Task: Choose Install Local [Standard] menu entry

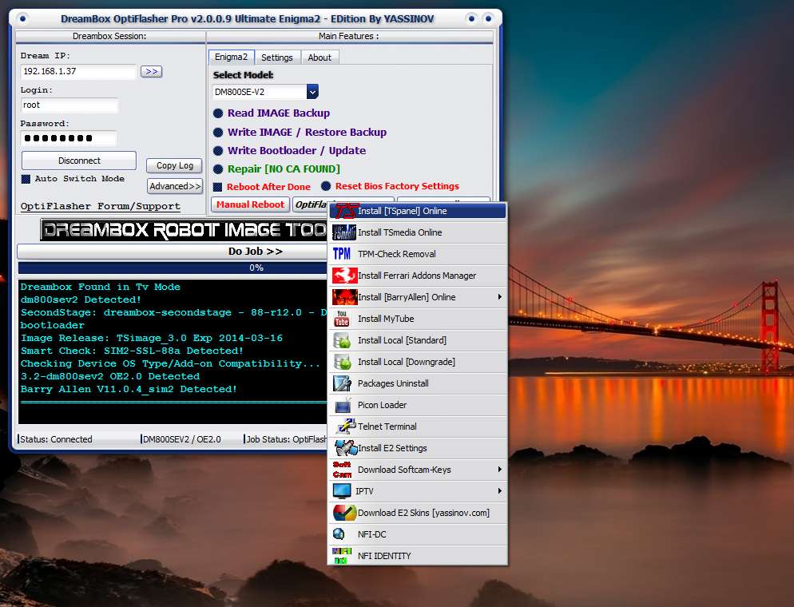Action: tap(418, 340)
